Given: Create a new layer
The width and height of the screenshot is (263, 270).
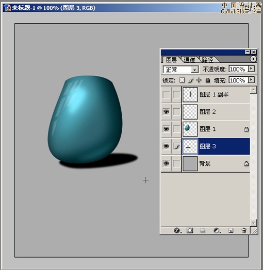Looking at the screenshot, I should click(231, 230).
